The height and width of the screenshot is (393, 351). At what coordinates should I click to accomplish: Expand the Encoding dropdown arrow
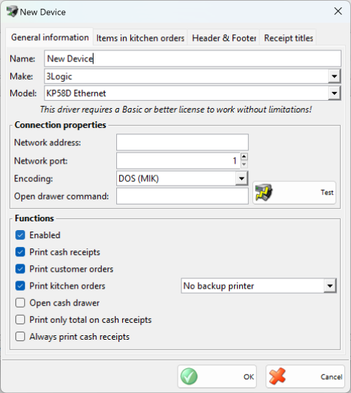[x=241, y=178]
